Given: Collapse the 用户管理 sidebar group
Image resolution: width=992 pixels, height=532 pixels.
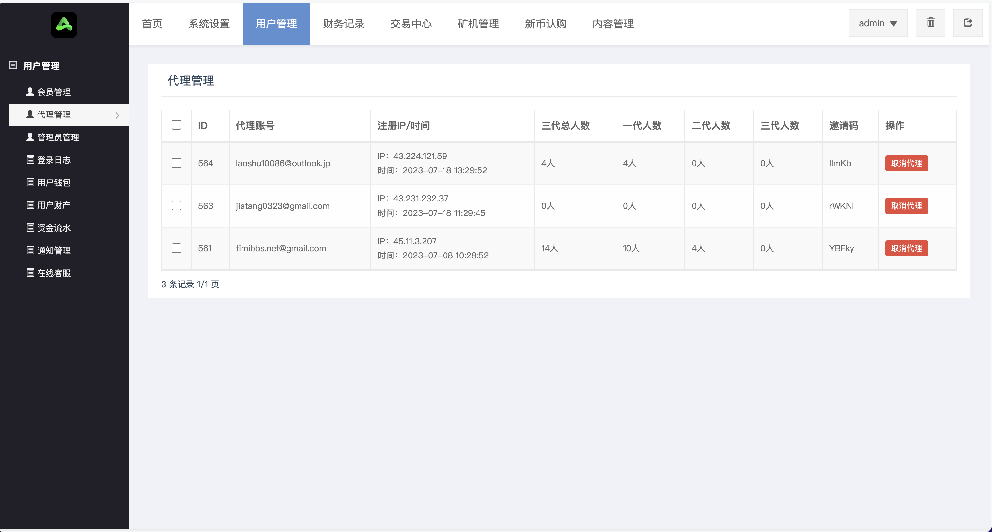Looking at the screenshot, I should point(13,65).
